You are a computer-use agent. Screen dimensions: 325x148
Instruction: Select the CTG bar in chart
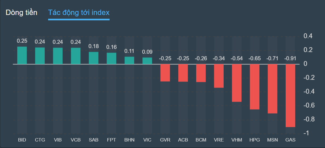(x=40, y=56)
